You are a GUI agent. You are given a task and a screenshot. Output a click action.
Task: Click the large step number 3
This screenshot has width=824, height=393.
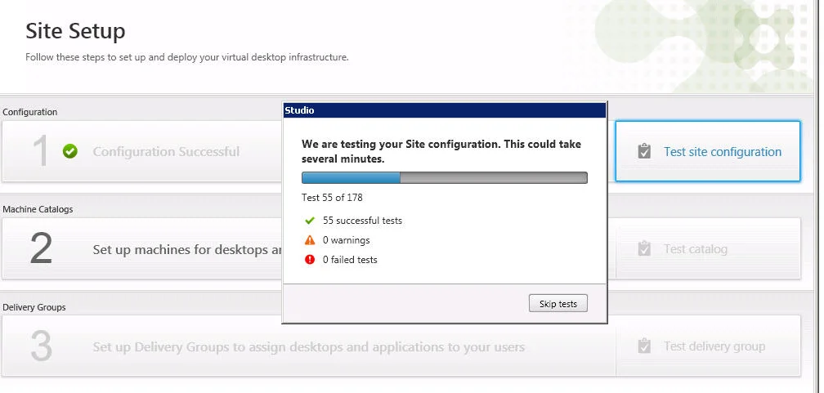pos(41,346)
